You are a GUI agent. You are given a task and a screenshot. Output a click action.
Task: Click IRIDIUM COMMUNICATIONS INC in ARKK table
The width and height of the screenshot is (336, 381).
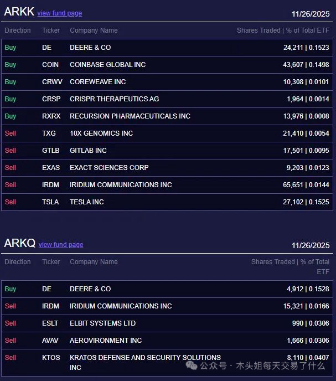point(121,185)
